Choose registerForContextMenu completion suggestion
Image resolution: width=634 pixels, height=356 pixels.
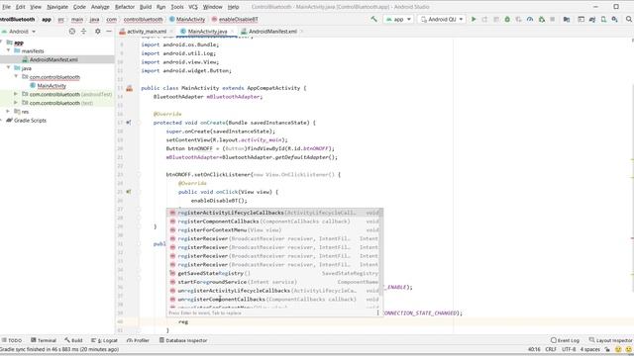274,230
